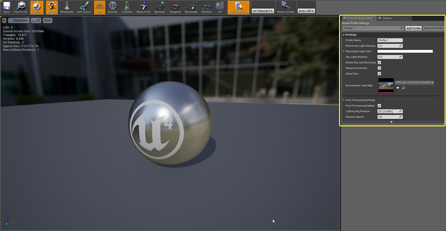Toggle the Show Environment checkbox
This screenshot has width=446, height=231.
379,68
